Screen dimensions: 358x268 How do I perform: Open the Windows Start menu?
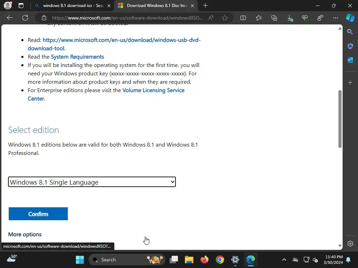tap(80, 260)
